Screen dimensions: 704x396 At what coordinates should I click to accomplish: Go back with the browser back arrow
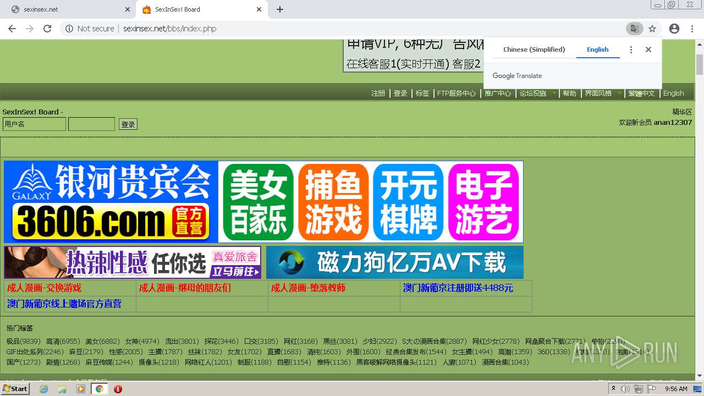click(x=12, y=29)
